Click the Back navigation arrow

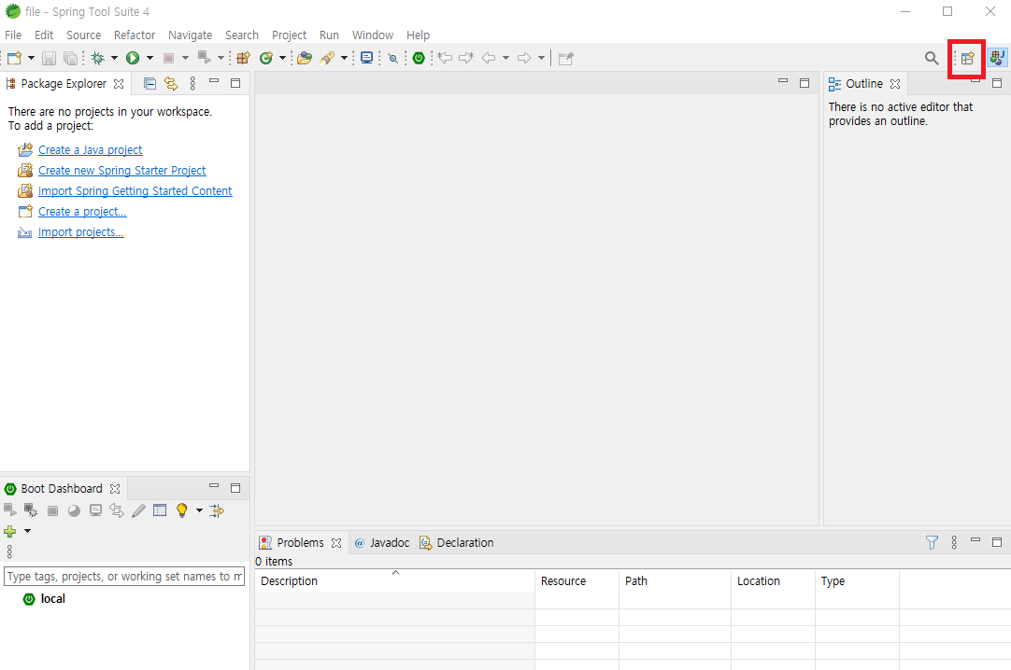pos(489,58)
